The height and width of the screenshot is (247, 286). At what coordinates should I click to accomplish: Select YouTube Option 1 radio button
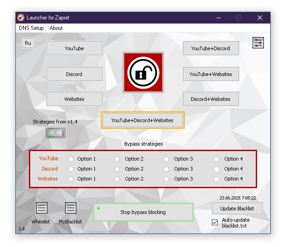point(71,159)
